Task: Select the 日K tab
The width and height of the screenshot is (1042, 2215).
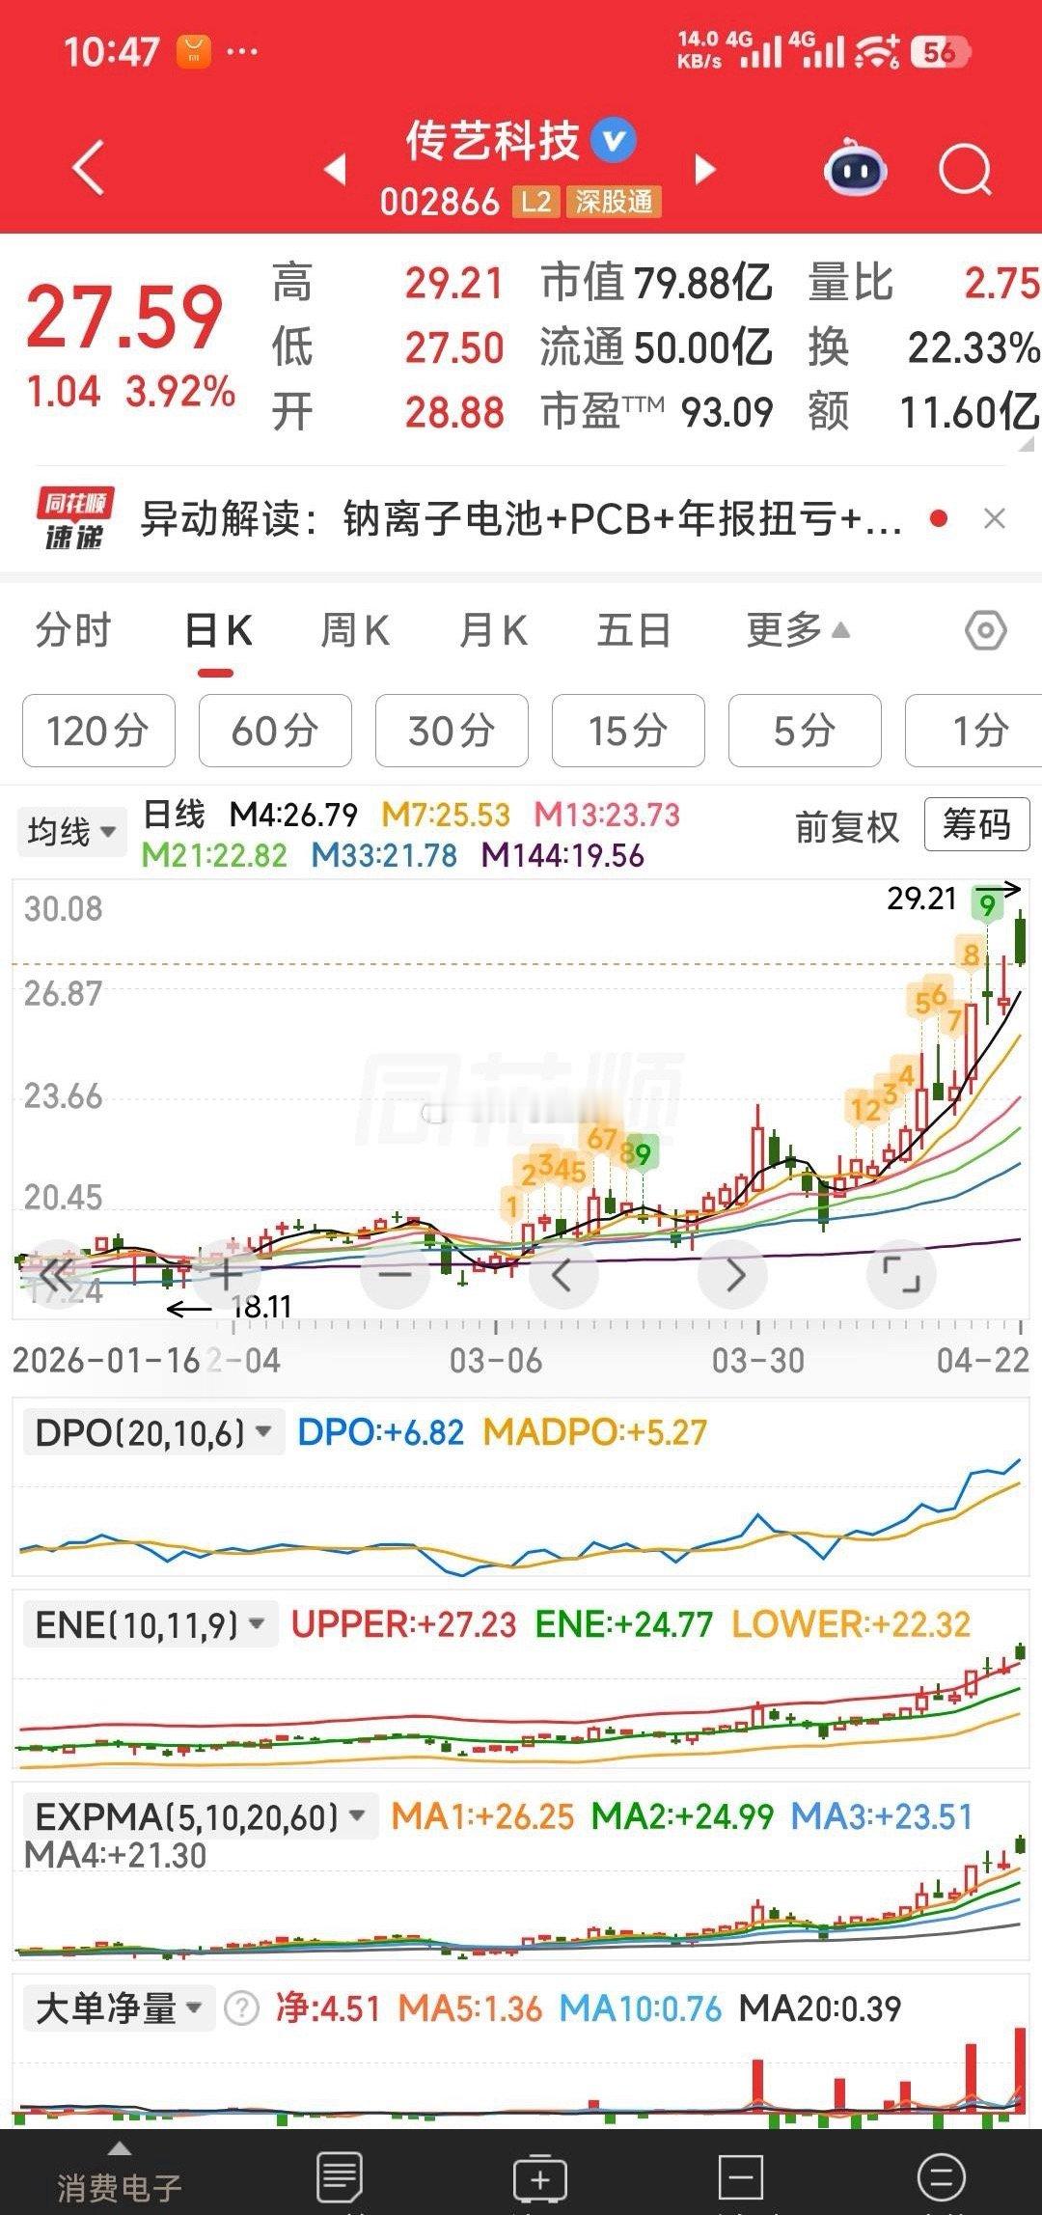Action: click(218, 631)
